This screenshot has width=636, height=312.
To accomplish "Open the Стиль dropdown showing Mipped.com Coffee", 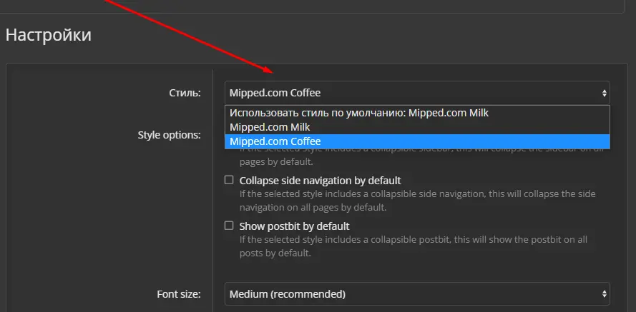I will pos(417,93).
